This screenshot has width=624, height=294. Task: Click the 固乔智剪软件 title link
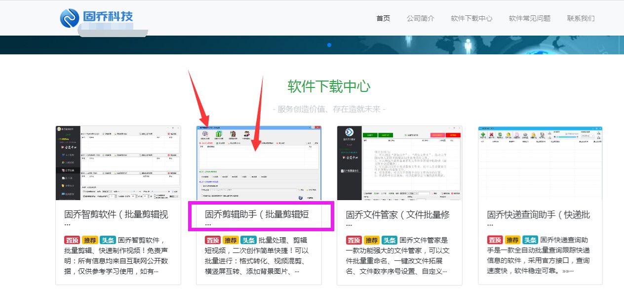click(117, 219)
